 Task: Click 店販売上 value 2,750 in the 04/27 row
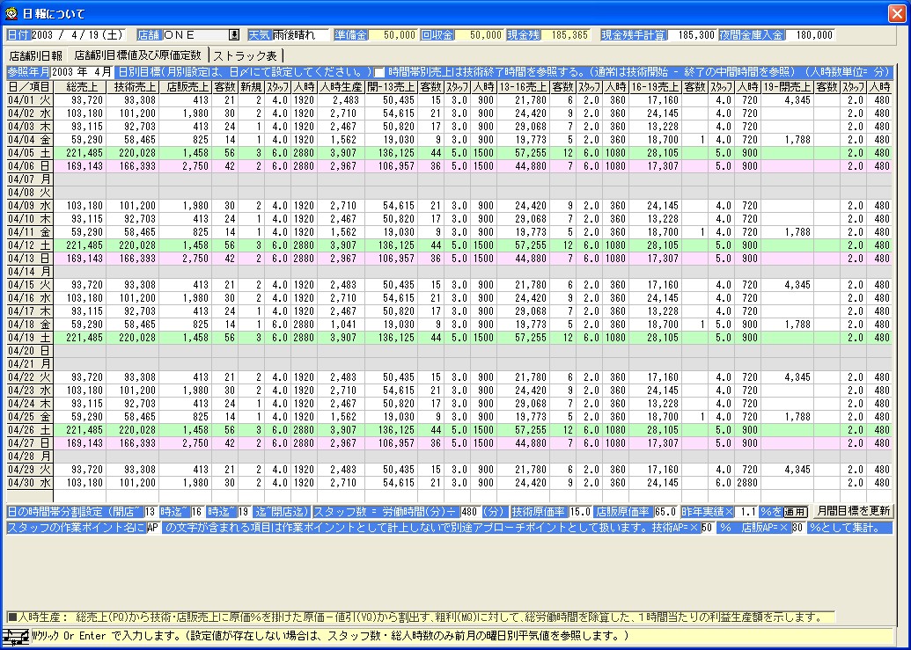(x=186, y=443)
